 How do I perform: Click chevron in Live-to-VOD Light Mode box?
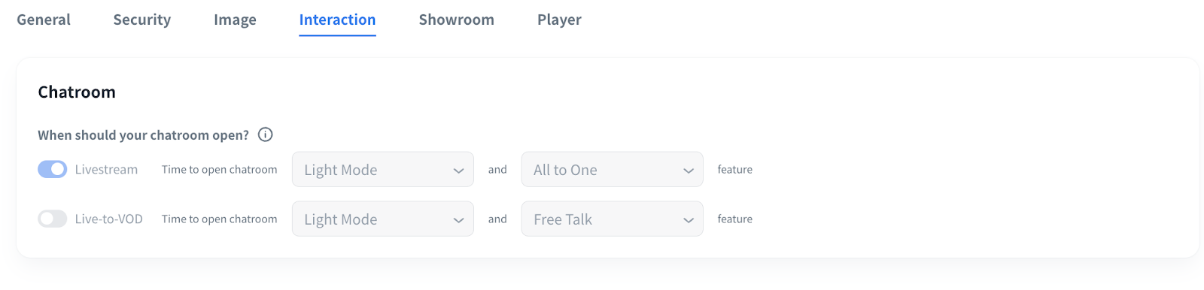click(x=458, y=220)
